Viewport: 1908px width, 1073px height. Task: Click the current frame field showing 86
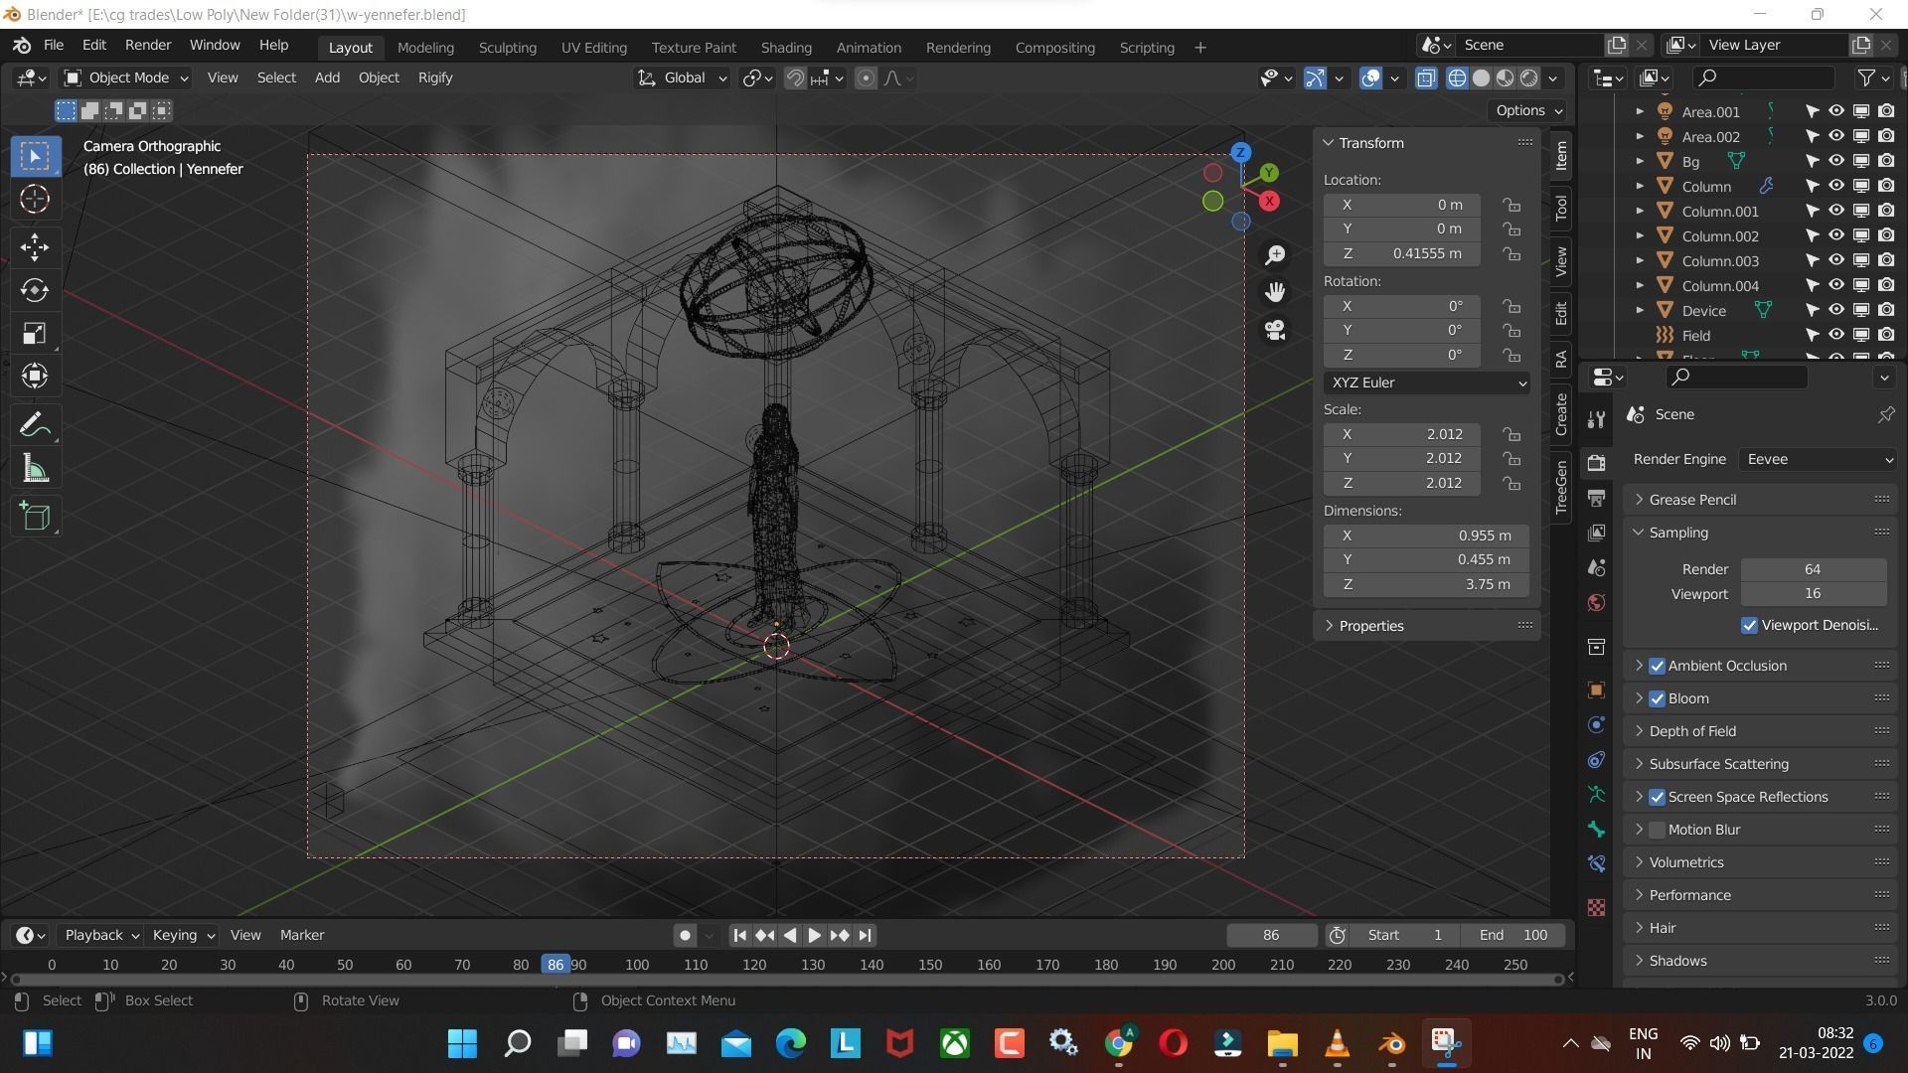point(1270,935)
